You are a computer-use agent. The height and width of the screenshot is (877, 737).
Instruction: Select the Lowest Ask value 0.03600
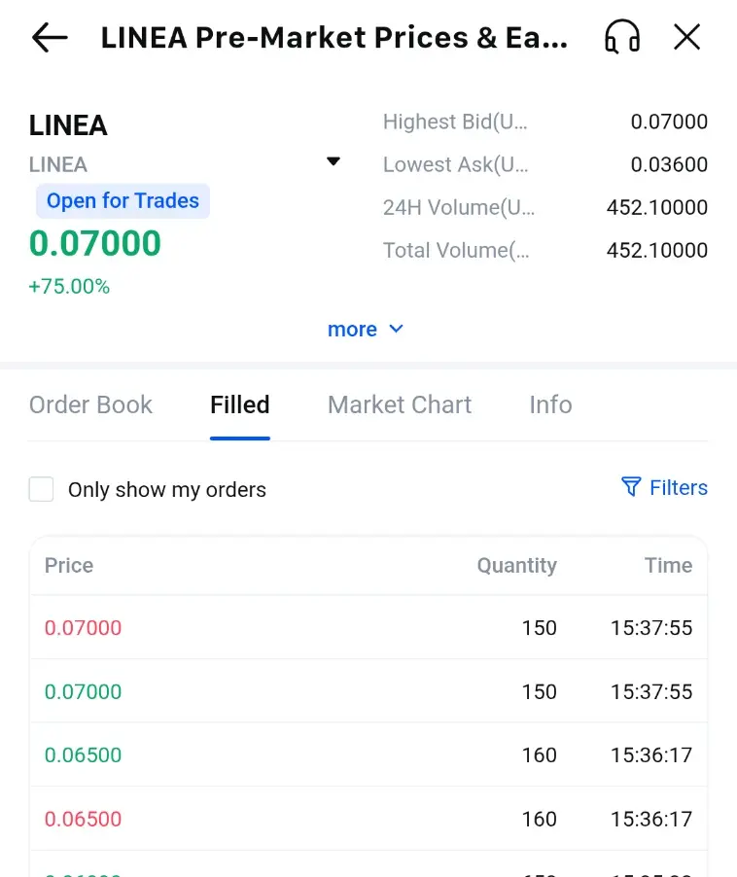[x=669, y=164]
